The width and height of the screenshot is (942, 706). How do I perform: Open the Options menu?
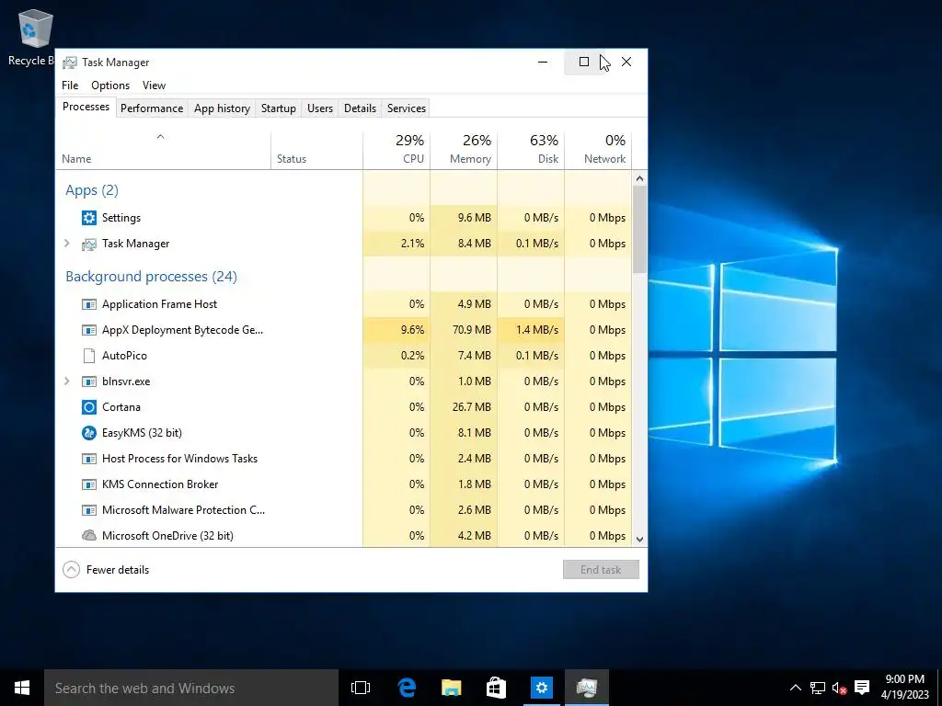pos(110,85)
